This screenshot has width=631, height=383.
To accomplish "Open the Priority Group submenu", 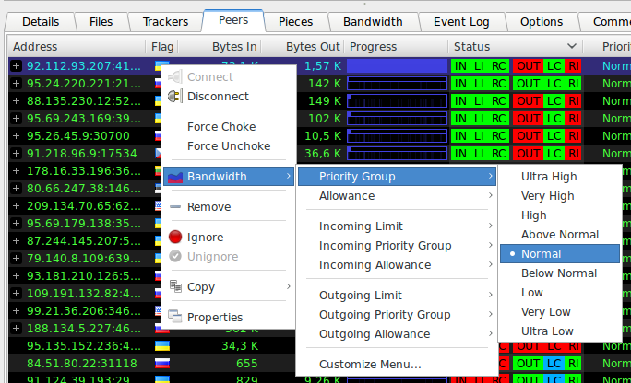I will click(397, 177).
